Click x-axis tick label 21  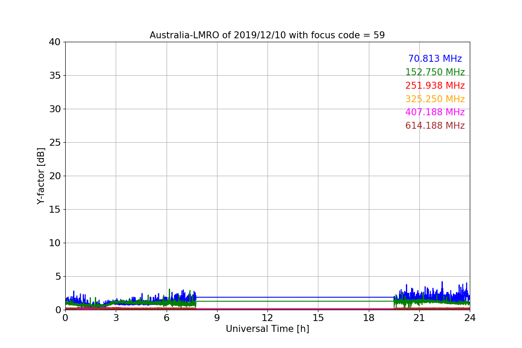[x=419, y=318]
